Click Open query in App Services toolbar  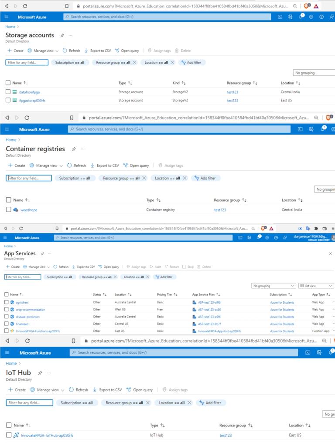[109, 267]
